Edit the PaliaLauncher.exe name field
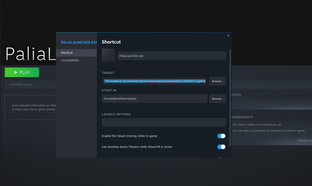312x186 pixels. coord(172,56)
